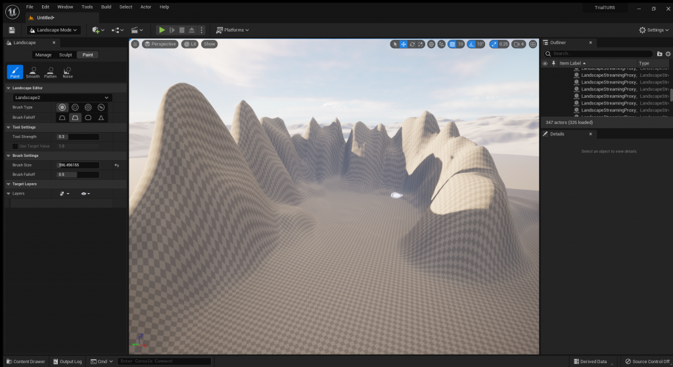The height and width of the screenshot is (367, 673).
Task: Select the Paint brush tool
Action: click(x=15, y=72)
